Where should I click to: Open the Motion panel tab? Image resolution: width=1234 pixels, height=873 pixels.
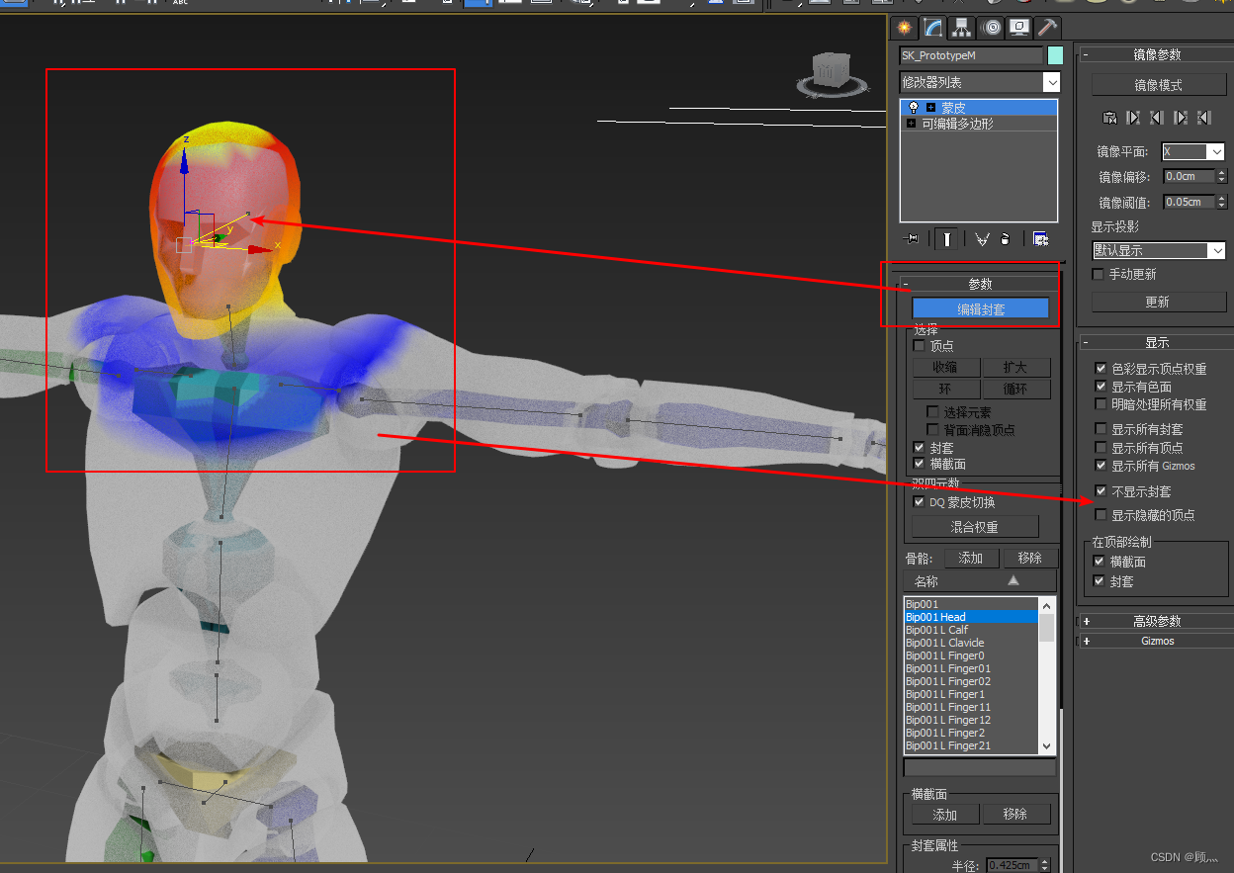(x=991, y=28)
